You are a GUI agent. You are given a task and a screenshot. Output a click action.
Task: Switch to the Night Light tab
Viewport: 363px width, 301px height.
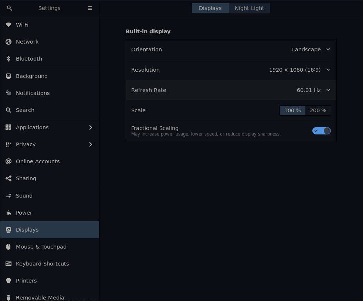(249, 8)
